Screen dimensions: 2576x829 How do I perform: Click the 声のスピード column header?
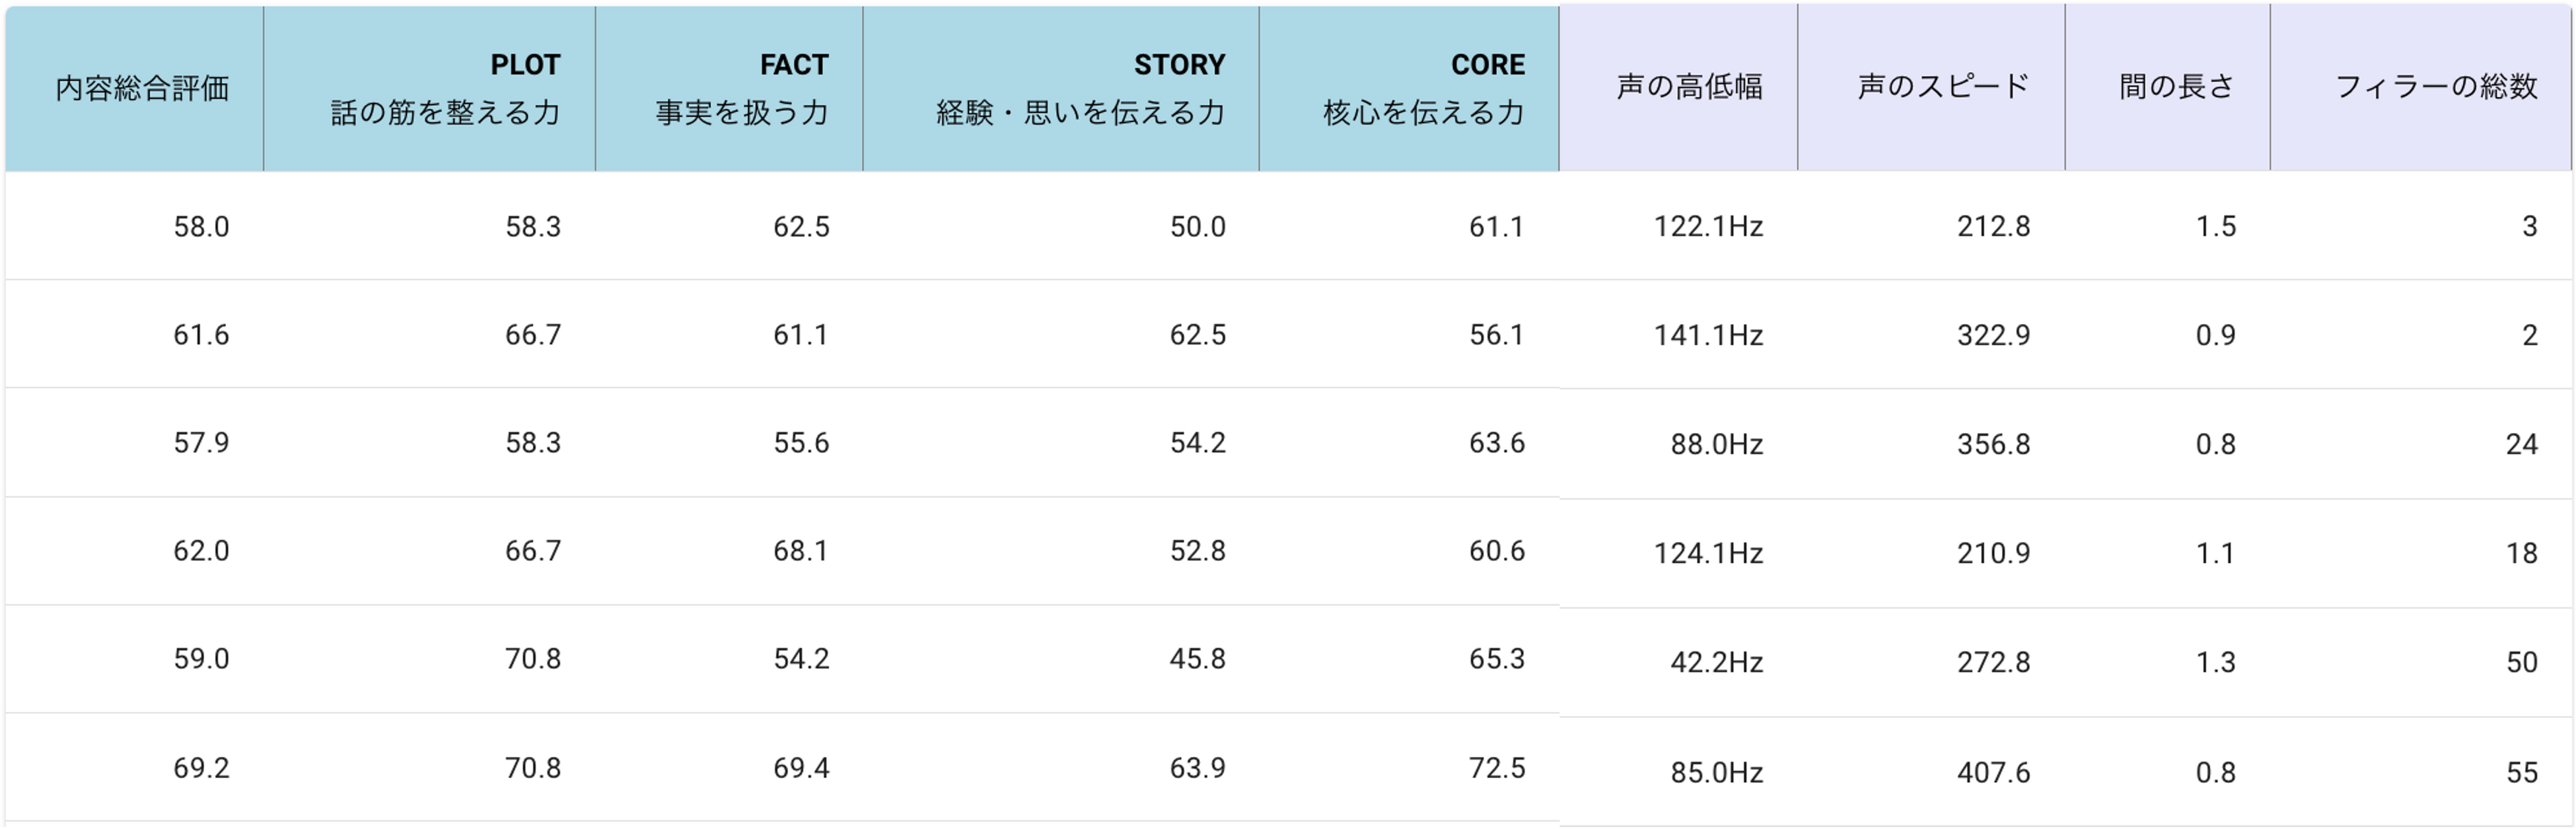1943,87
